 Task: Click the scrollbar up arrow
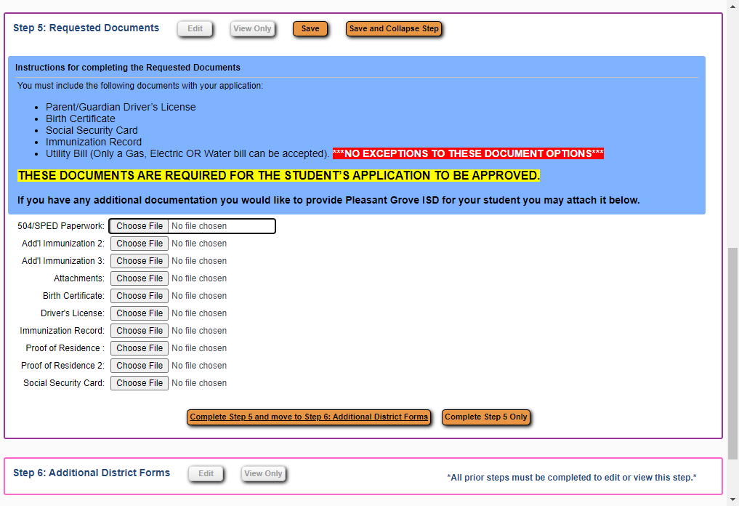[732, 6]
